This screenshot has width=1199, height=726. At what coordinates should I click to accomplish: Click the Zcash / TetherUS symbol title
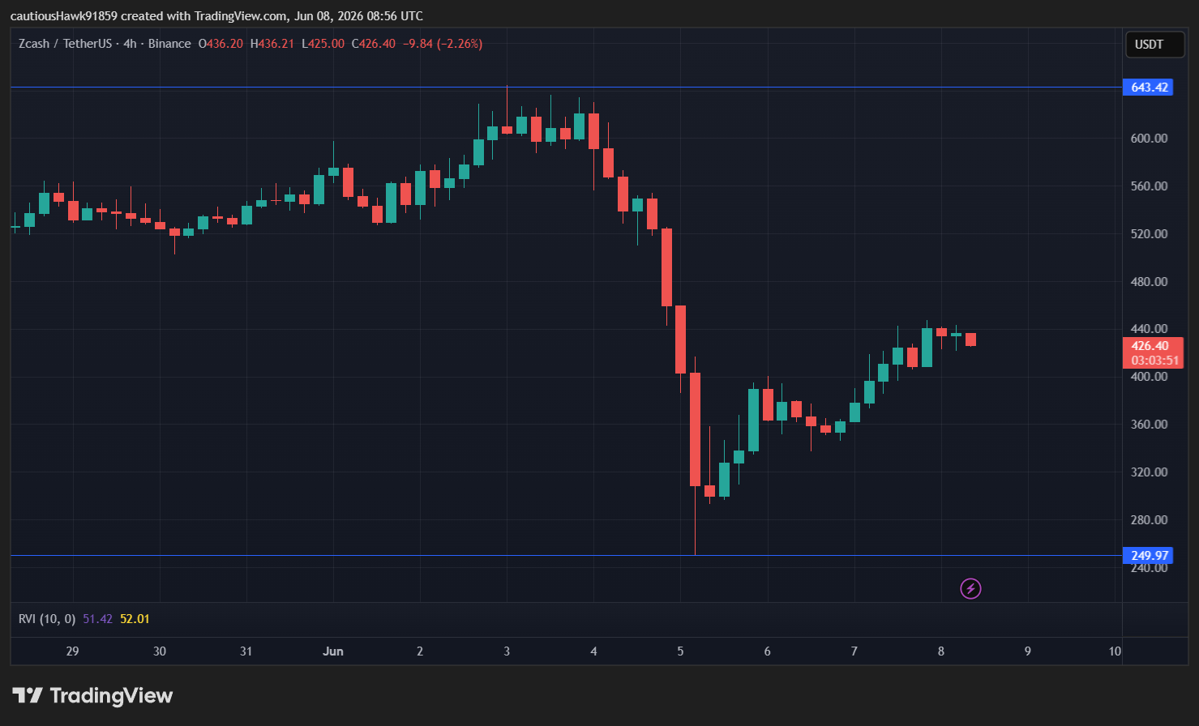[x=65, y=44]
